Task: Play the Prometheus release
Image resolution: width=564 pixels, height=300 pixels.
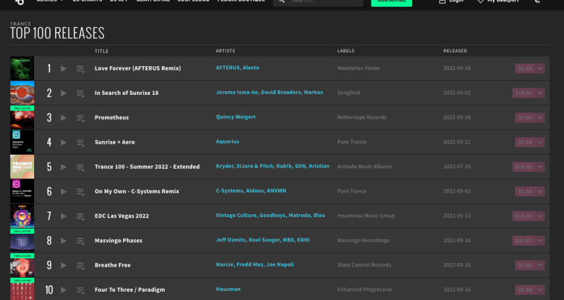Action: click(63, 118)
